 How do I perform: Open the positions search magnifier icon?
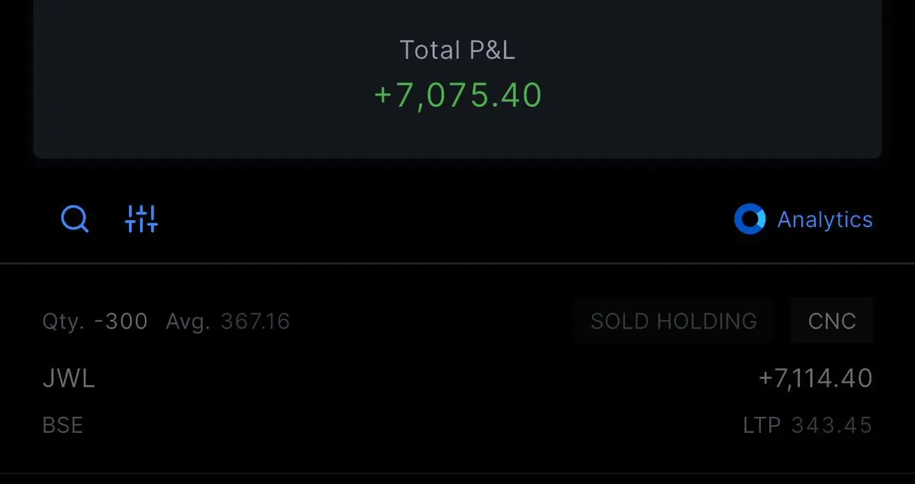click(75, 220)
